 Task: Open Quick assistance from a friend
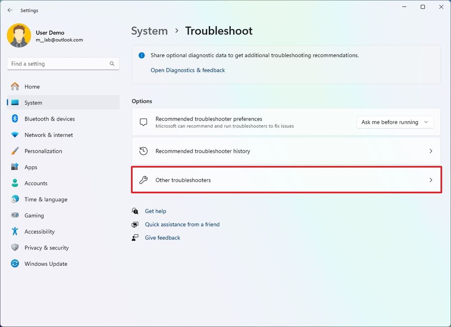(x=182, y=224)
